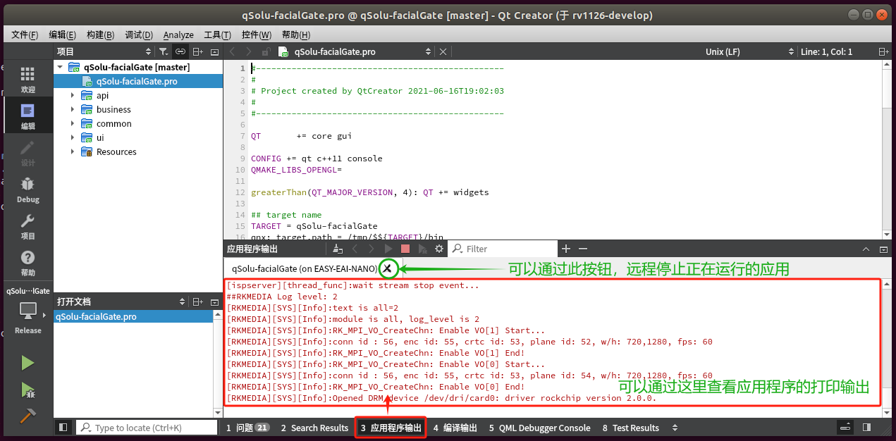Viewport: 896px width, 441px height.
Task: Open application output settings gear
Action: tap(439, 249)
